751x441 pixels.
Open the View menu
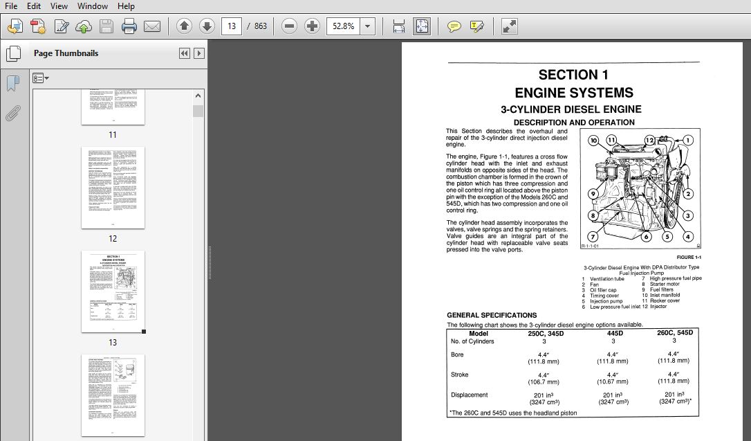click(x=59, y=6)
